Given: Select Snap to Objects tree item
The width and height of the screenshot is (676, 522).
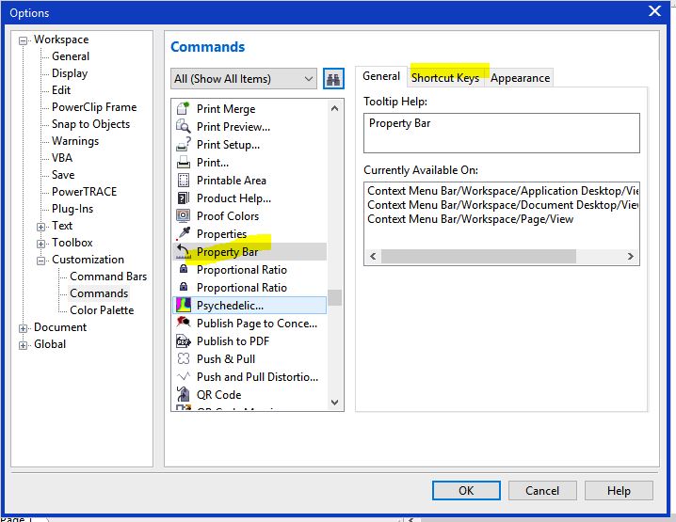Looking at the screenshot, I should (91, 124).
